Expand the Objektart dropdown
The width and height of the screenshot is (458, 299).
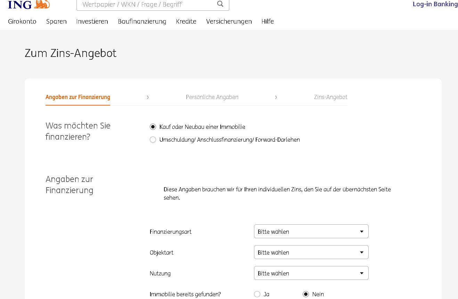311,252
